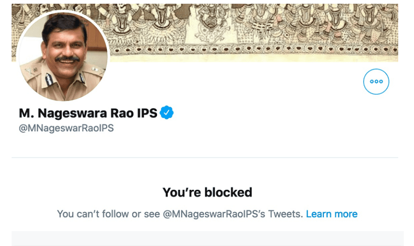This screenshot has height=246, width=414.
Task: Select the @MNageswarRaoIPS handle under the name
Action: [x=66, y=128]
